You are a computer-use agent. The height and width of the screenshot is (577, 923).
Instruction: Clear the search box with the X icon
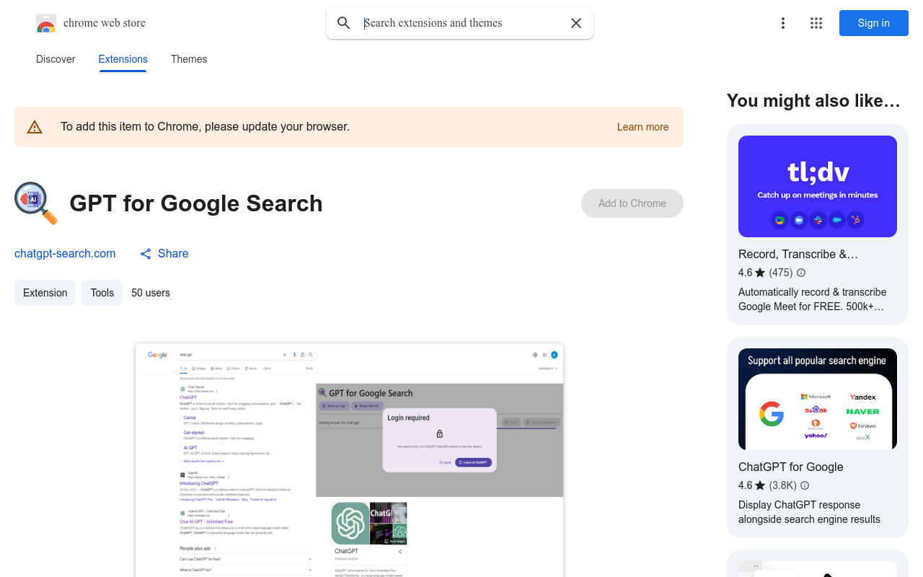point(576,23)
